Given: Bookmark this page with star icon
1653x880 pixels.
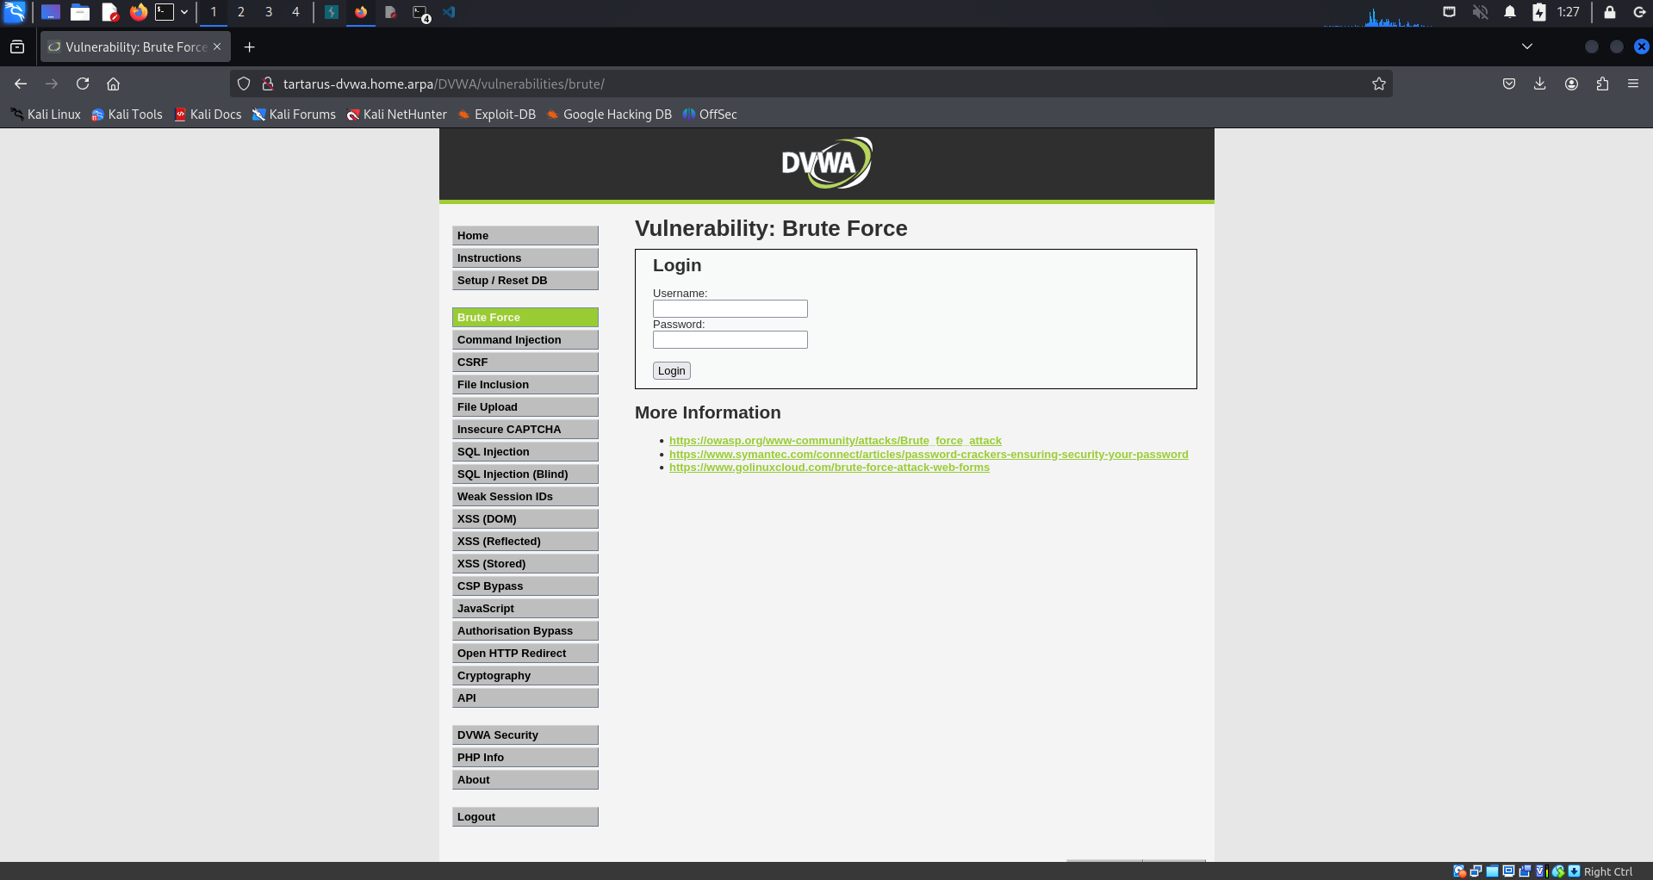Looking at the screenshot, I should (1378, 84).
